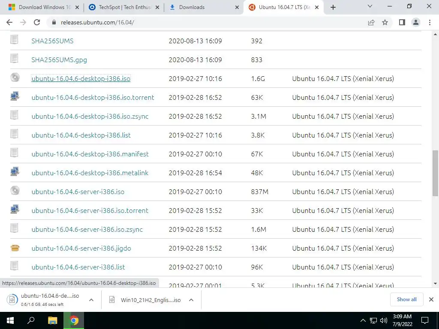Click file icon beside desktop-i386.list
The height and width of the screenshot is (329, 439).
pyautogui.click(x=14, y=134)
